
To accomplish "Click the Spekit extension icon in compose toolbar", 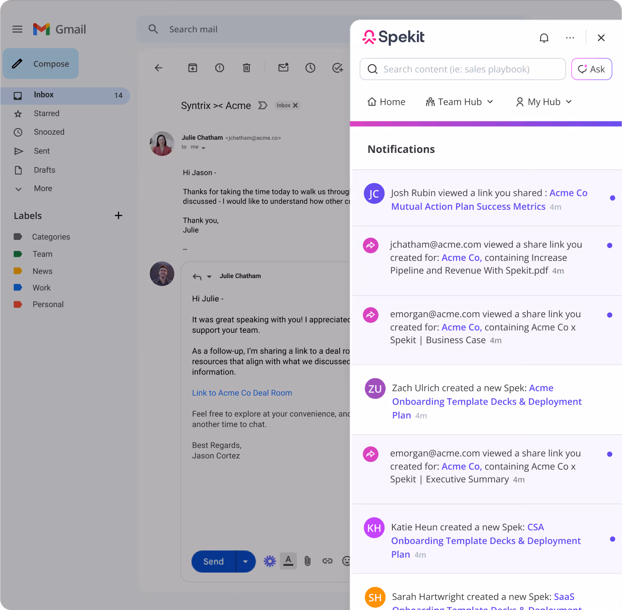I will 270,561.
